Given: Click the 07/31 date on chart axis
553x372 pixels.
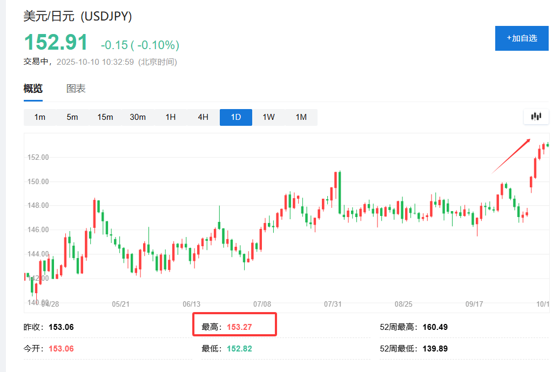Looking at the screenshot, I should (332, 304).
